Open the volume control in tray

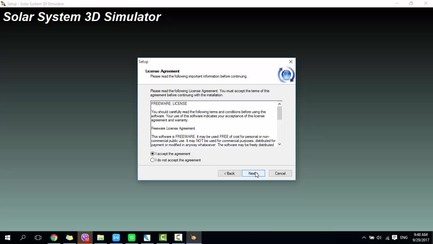[x=379, y=238]
